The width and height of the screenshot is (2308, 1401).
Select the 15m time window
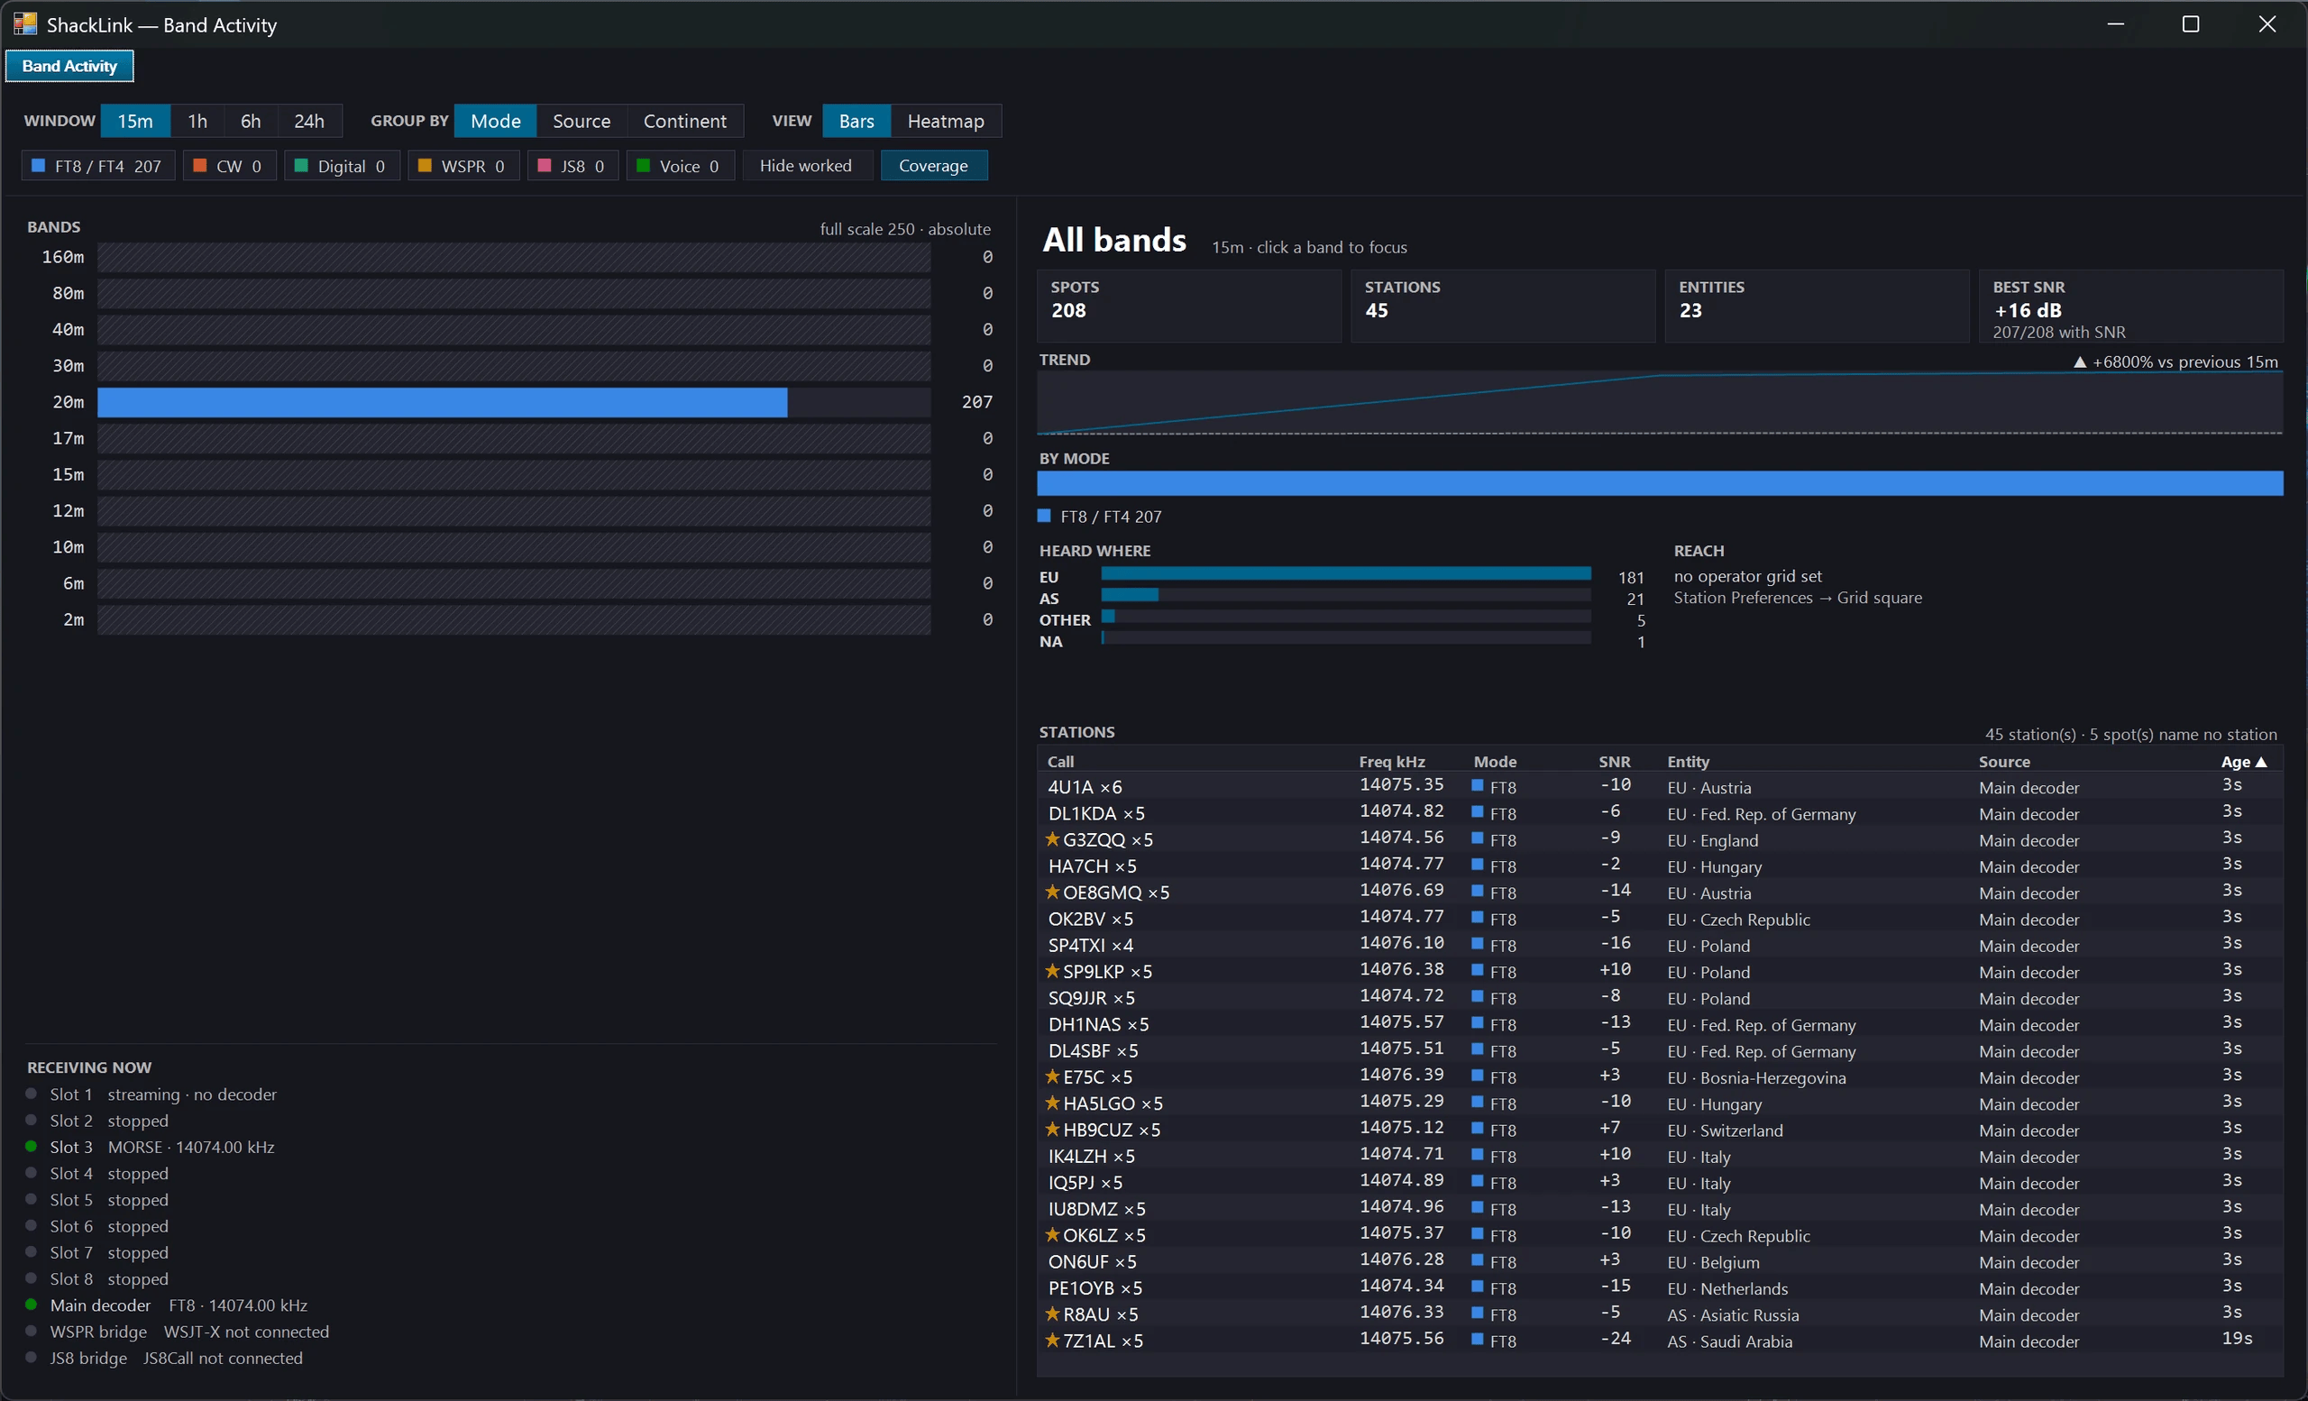tap(135, 121)
